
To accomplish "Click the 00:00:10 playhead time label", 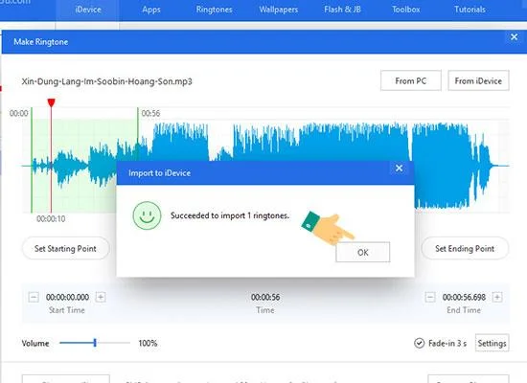I will coord(51,219).
